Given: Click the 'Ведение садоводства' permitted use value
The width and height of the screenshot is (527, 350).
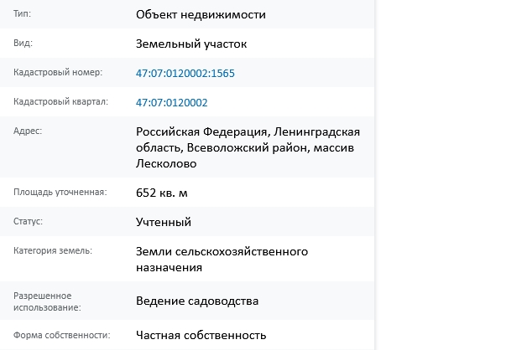Looking at the screenshot, I should point(197,301).
